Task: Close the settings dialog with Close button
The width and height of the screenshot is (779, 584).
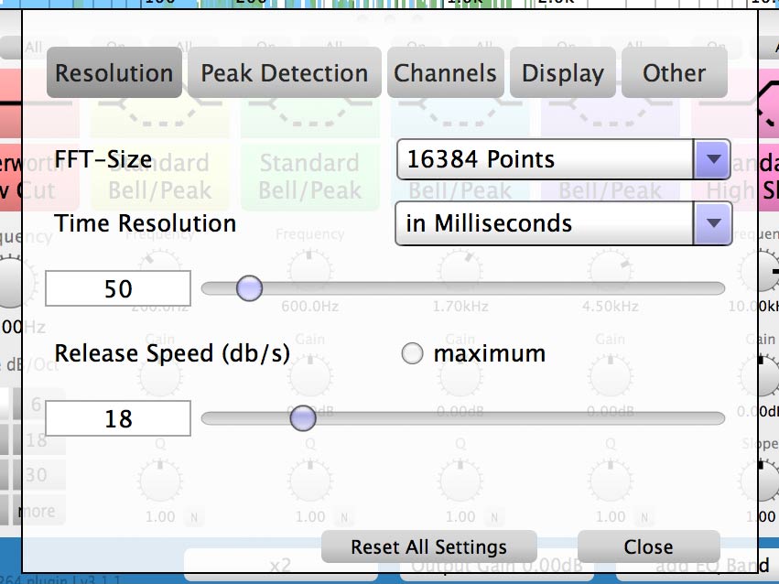Action: click(648, 546)
